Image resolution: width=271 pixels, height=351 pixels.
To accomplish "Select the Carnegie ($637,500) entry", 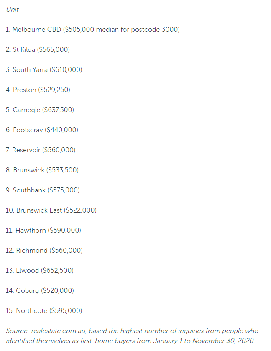I will tap(40, 110).
